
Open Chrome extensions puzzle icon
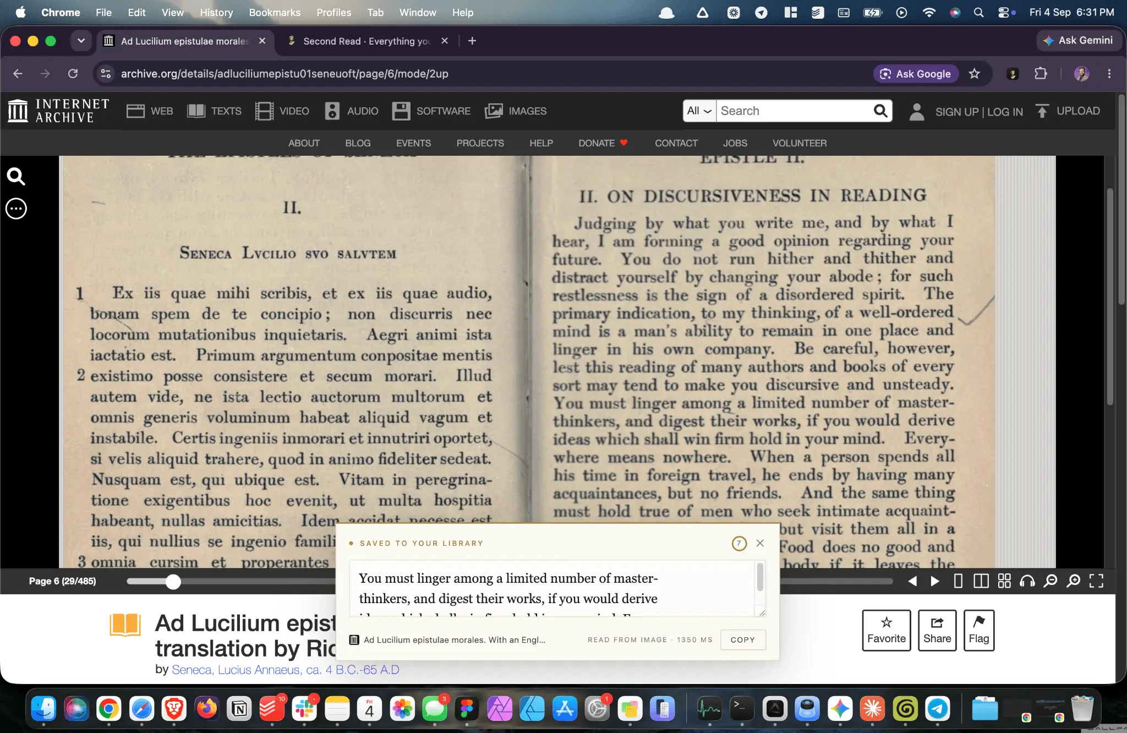(x=1041, y=74)
